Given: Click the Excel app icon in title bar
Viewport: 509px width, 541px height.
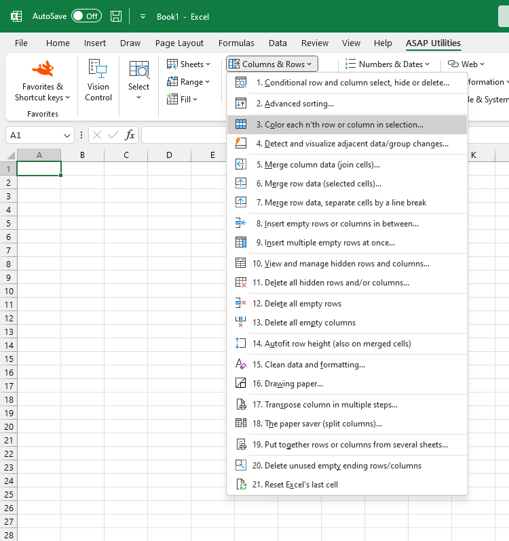Looking at the screenshot, I should pyautogui.click(x=16, y=16).
